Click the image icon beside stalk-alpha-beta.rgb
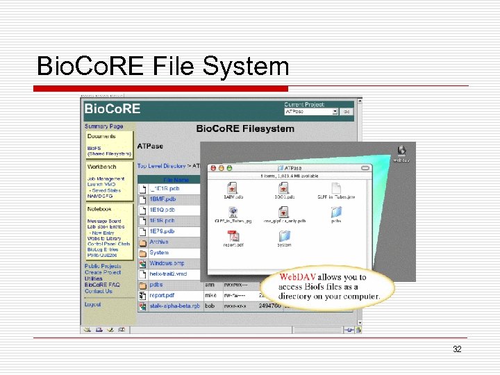The height and width of the screenshot is (375, 500). coord(142,306)
